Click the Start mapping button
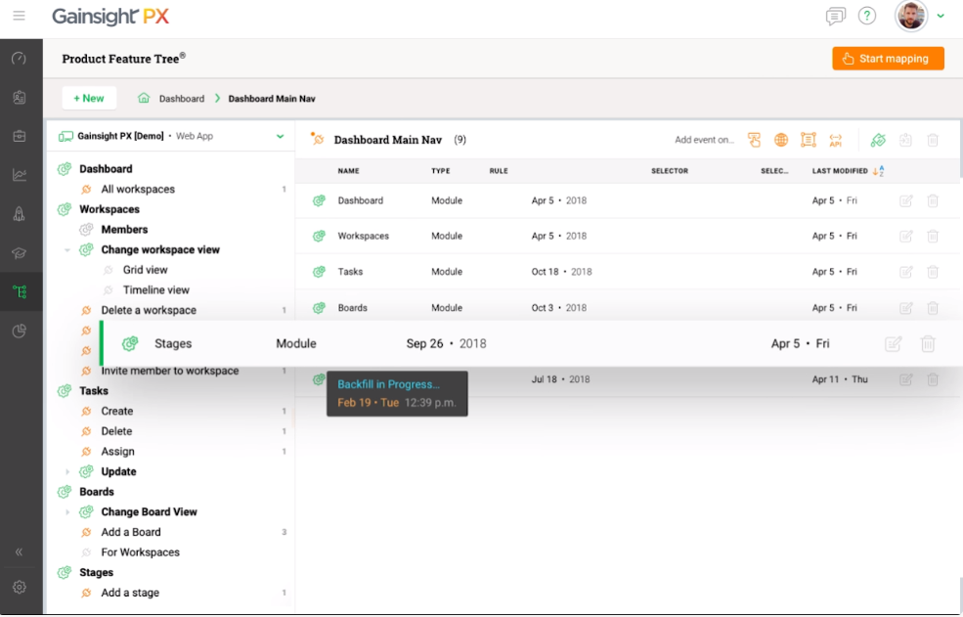963x617 pixels. 888,59
